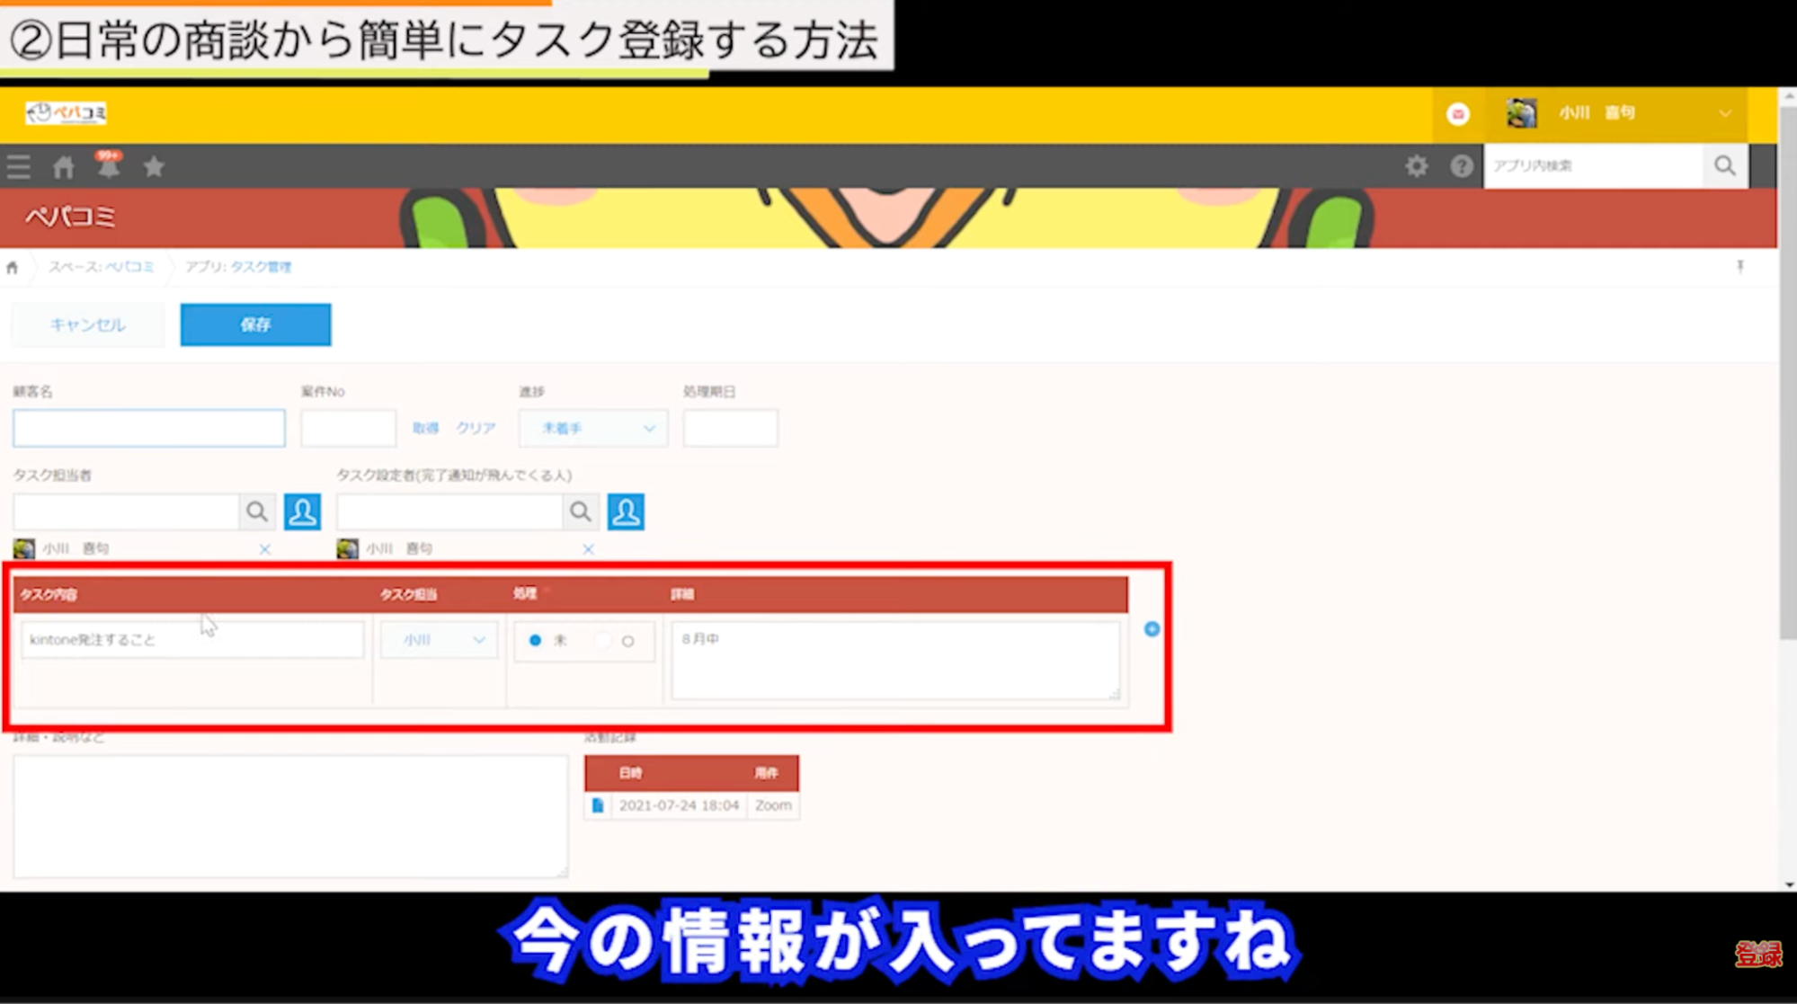The height and width of the screenshot is (1004, 1797).
Task: Open notifications bell with 99+ badge
Action: 109,167
